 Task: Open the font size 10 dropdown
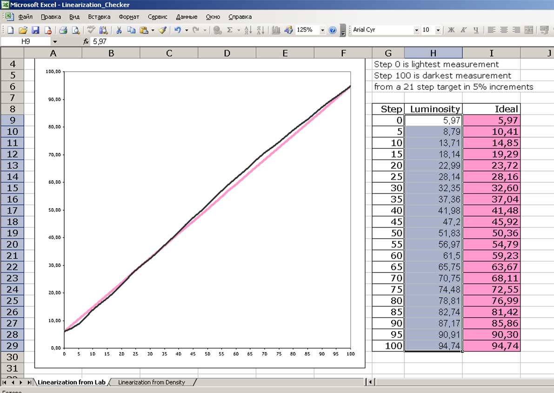coord(438,30)
